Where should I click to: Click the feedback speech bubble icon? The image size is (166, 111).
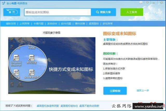141,3
